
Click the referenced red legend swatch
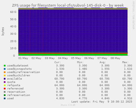(5, 89)
